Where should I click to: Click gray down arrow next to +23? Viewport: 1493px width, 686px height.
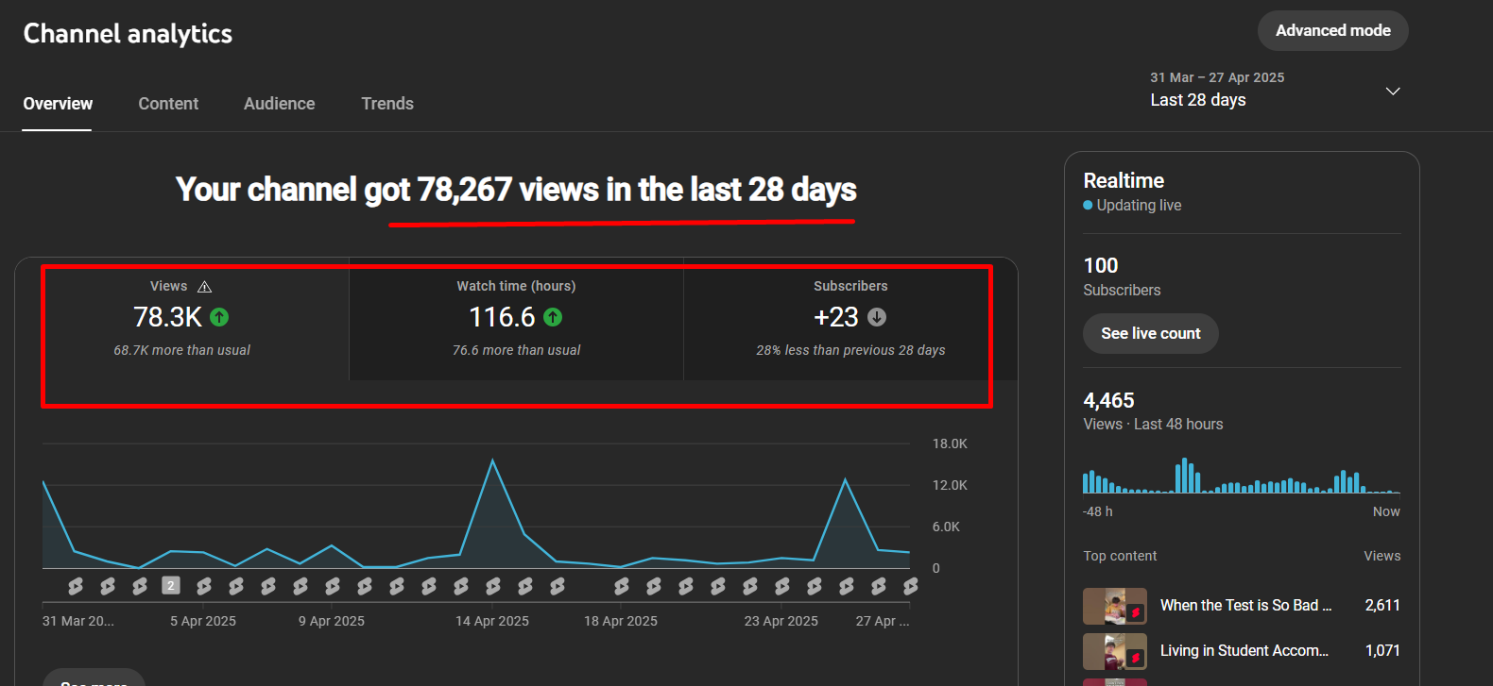tap(877, 318)
